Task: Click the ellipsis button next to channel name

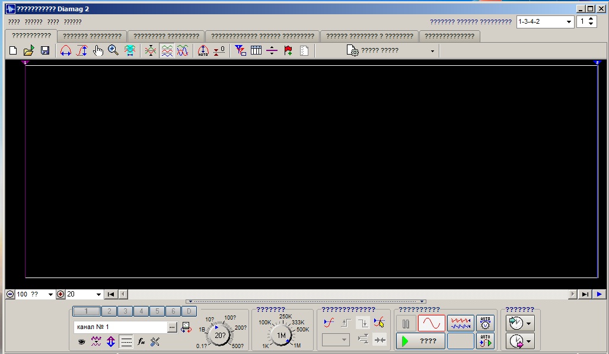Action: point(172,327)
